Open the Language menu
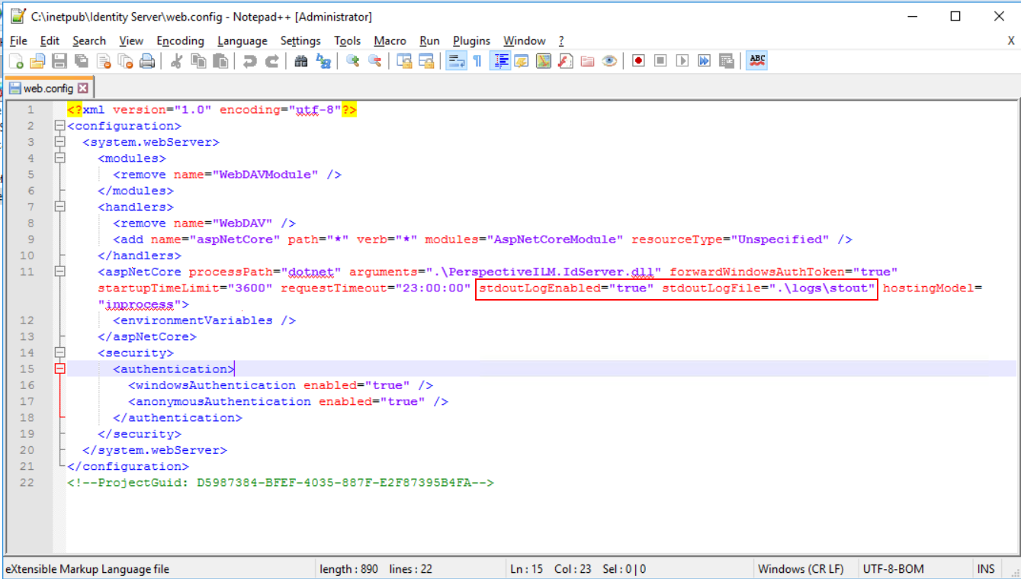Viewport: 1021px width, 579px height. click(x=242, y=40)
